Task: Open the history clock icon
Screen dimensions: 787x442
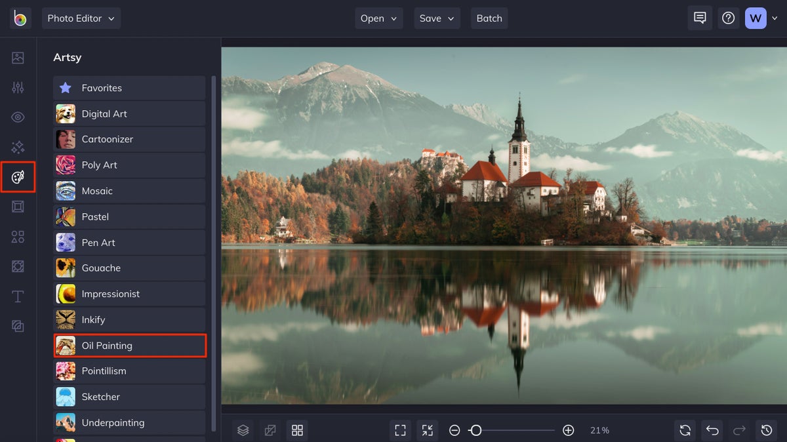Action: [767, 430]
